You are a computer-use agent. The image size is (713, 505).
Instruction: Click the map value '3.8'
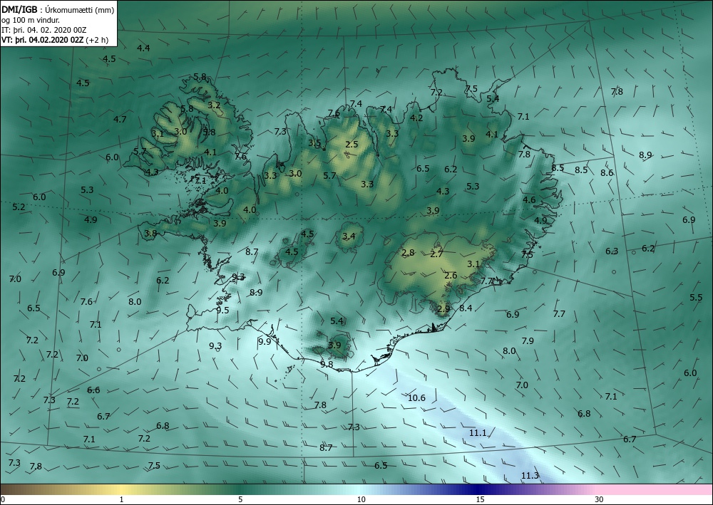pos(150,233)
